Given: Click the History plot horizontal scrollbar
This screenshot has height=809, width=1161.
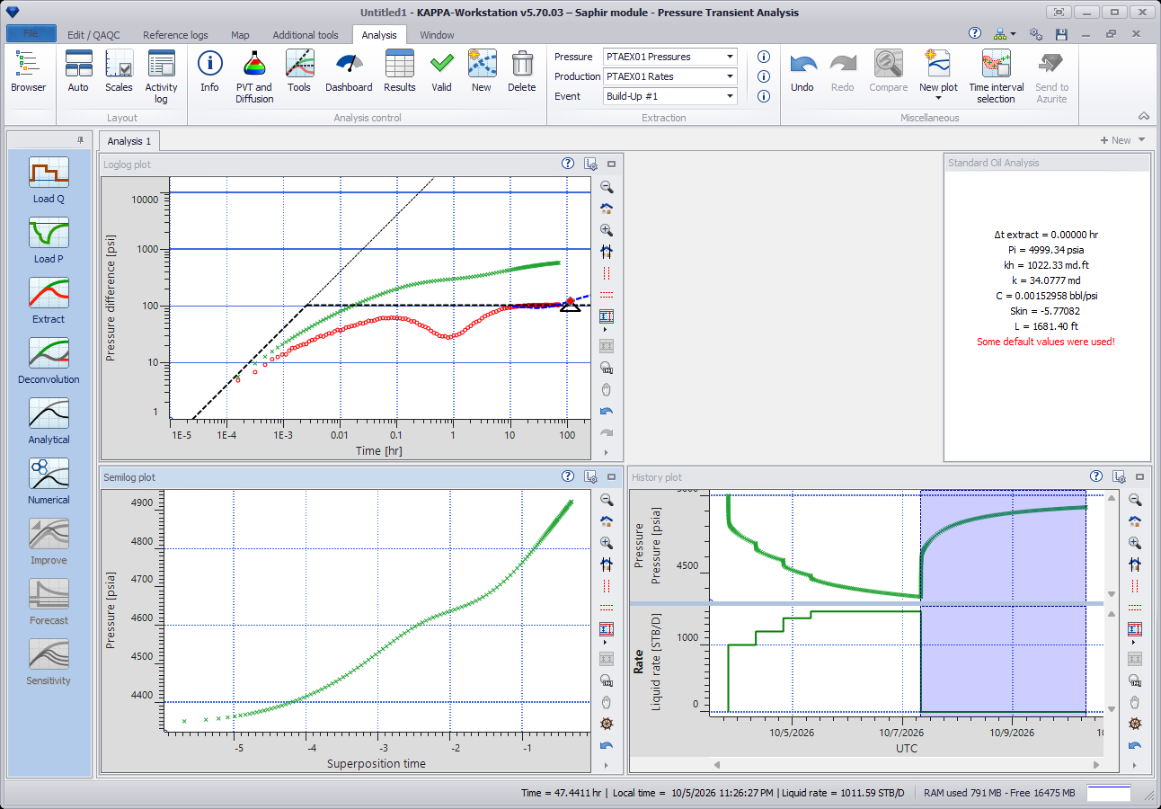Looking at the screenshot, I should [x=907, y=765].
